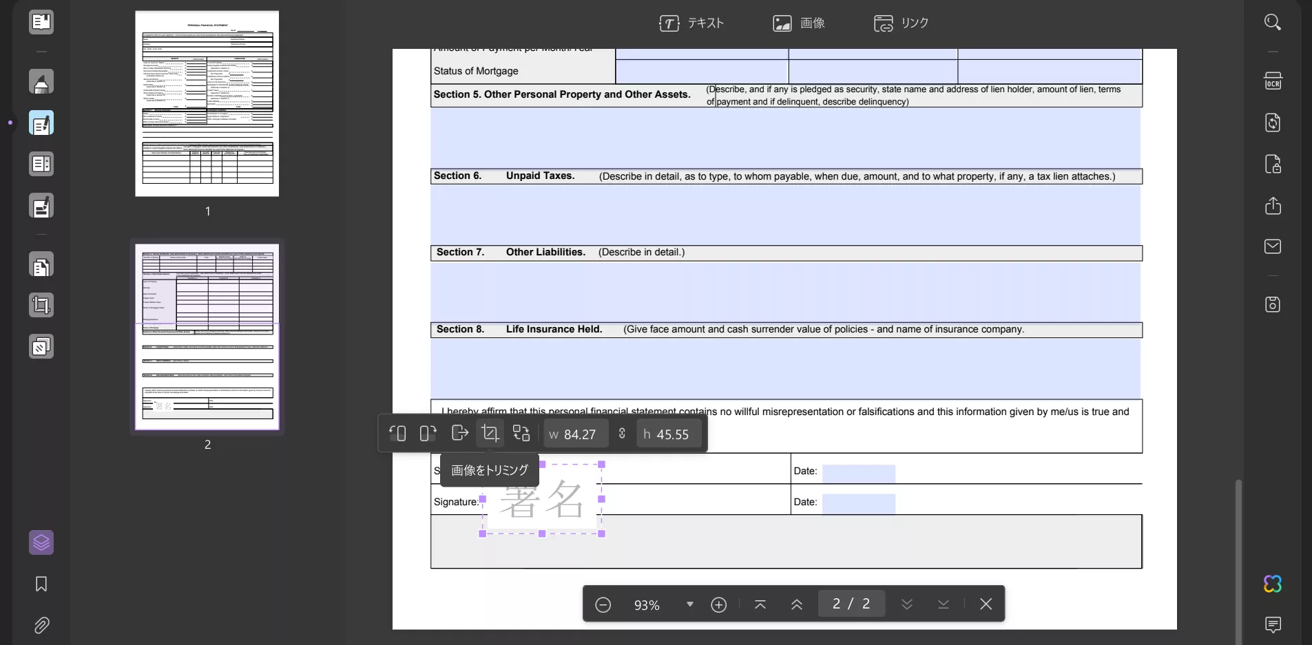
Task: Open the Convert PDF icon
Action: point(1273,123)
